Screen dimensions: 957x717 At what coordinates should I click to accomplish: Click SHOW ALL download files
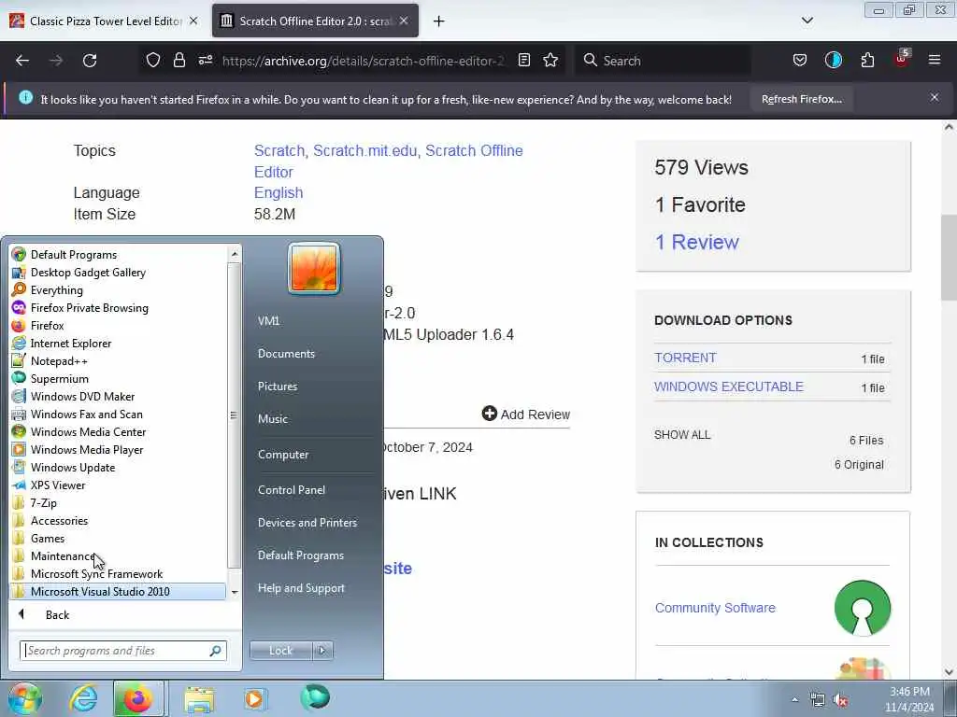click(681, 435)
